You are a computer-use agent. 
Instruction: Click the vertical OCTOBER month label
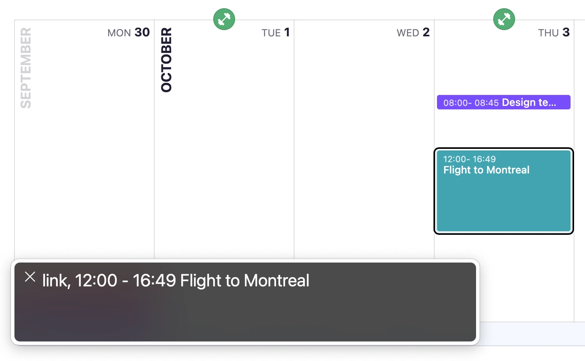(x=166, y=60)
